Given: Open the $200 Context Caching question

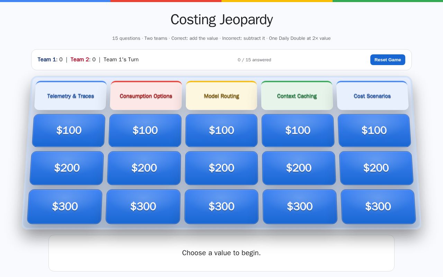Looking at the screenshot, I should [299, 168].
